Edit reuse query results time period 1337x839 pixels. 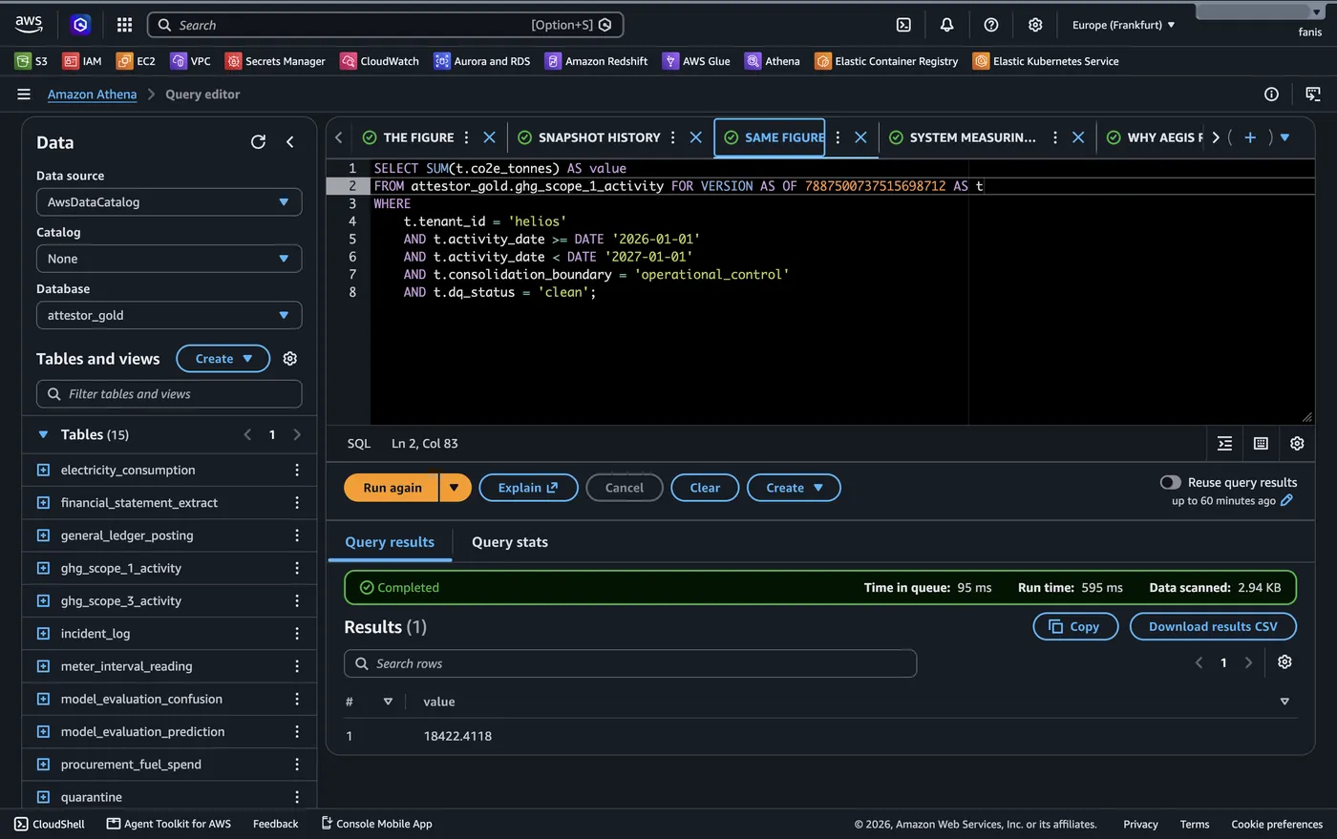[1286, 501]
